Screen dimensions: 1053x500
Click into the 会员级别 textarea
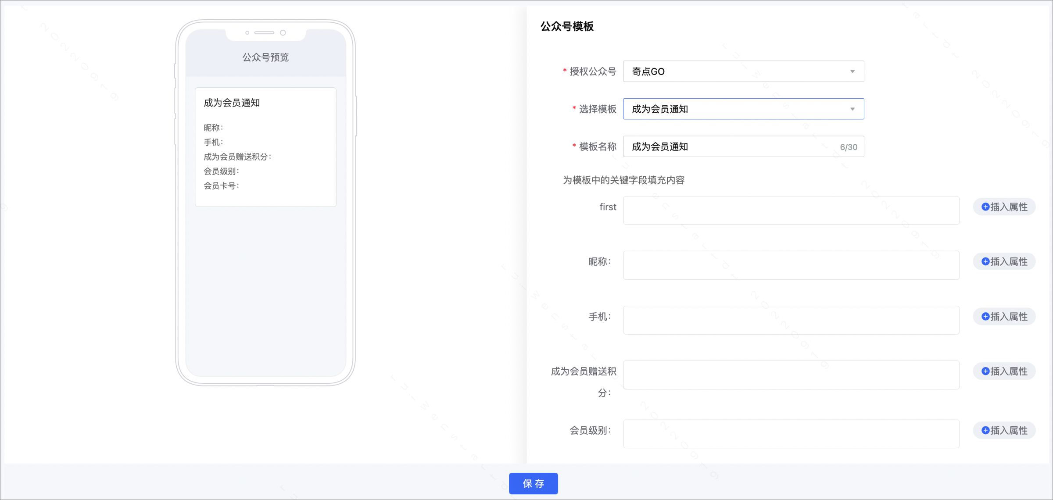point(791,434)
